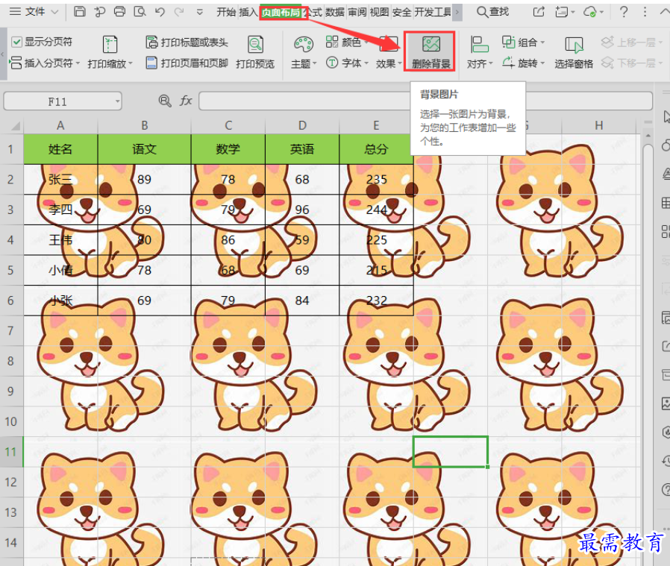Click 打印标题或表头 button

coord(187,42)
